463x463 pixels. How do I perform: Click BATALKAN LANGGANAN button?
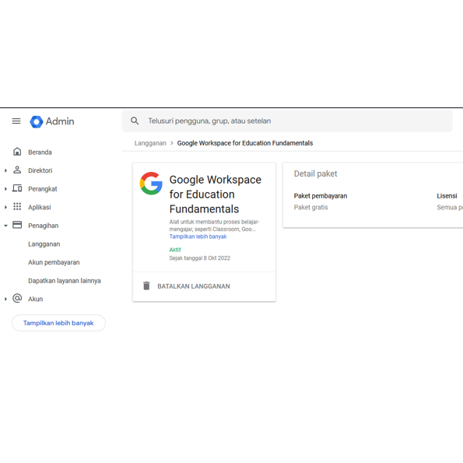194,286
